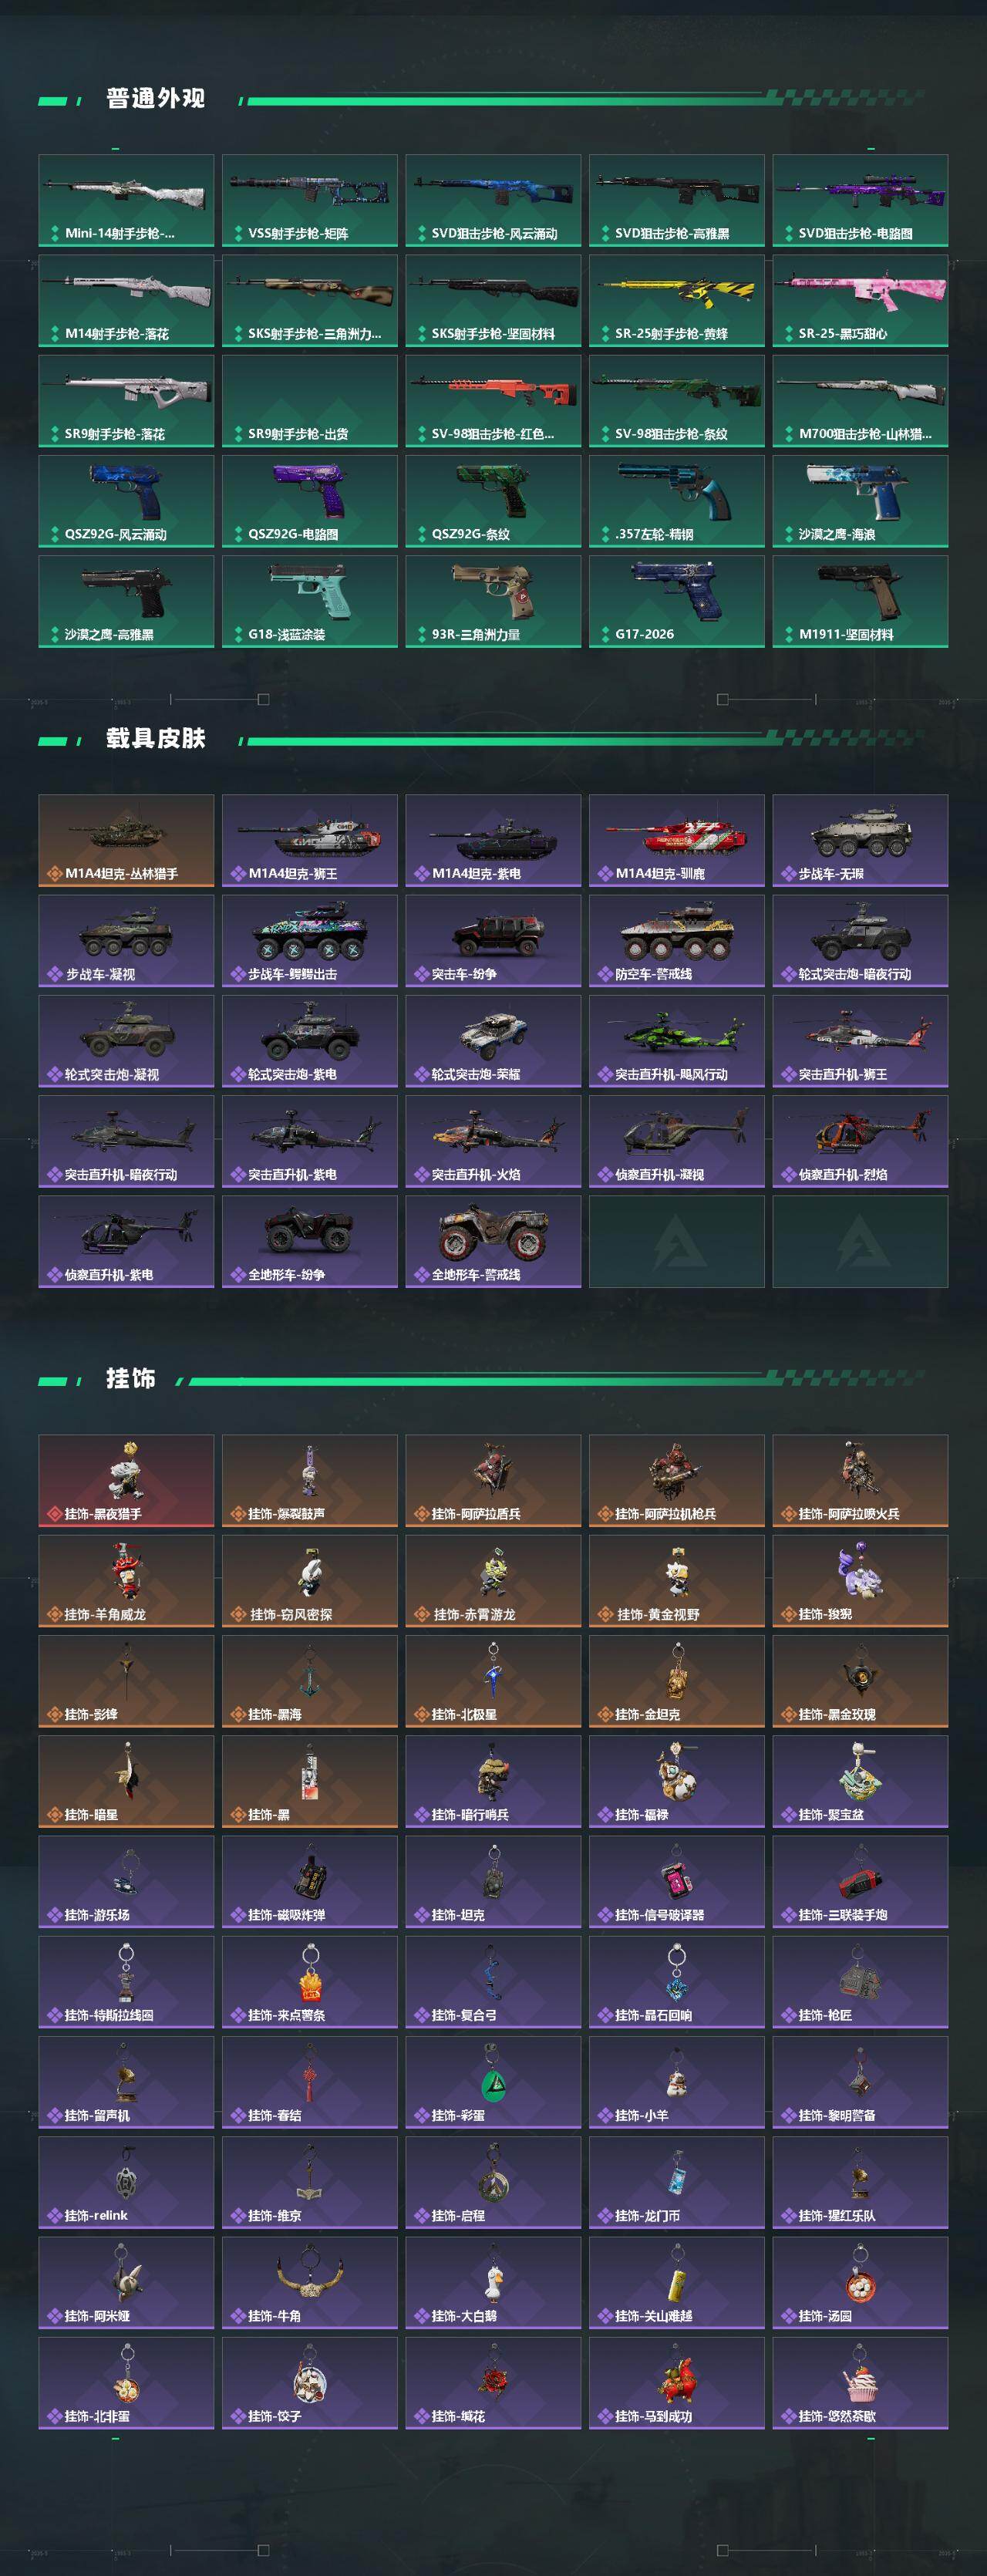Click the 挂饰 section header
The width and height of the screenshot is (987, 2576).
click(131, 1378)
